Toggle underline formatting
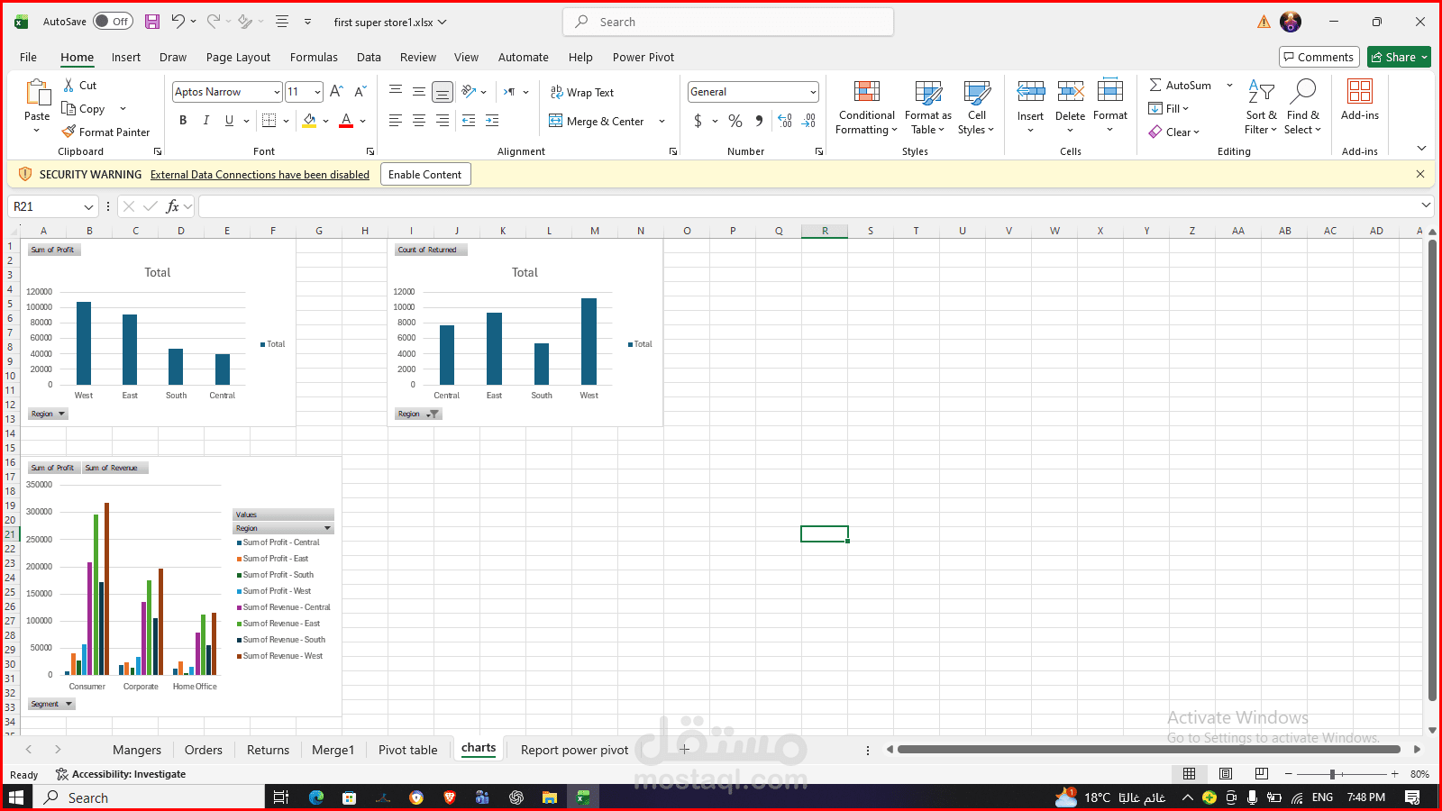This screenshot has width=1442, height=811. [x=230, y=120]
